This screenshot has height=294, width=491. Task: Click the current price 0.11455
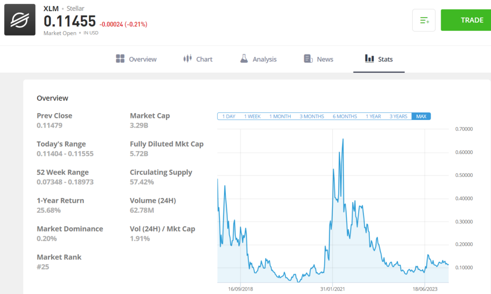pyautogui.click(x=70, y=21)
